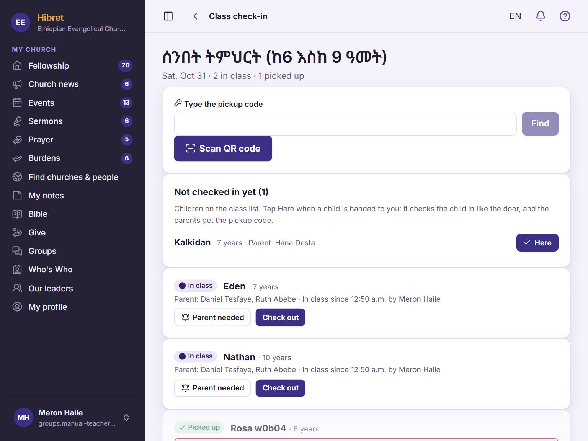Go back with the left chevron
The height and width of the screenshot is (441, 588).
point(195,16)
